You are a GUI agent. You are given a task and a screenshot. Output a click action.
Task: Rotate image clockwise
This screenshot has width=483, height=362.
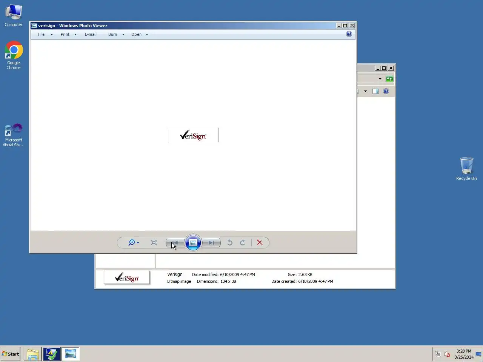tap(243, 243)
